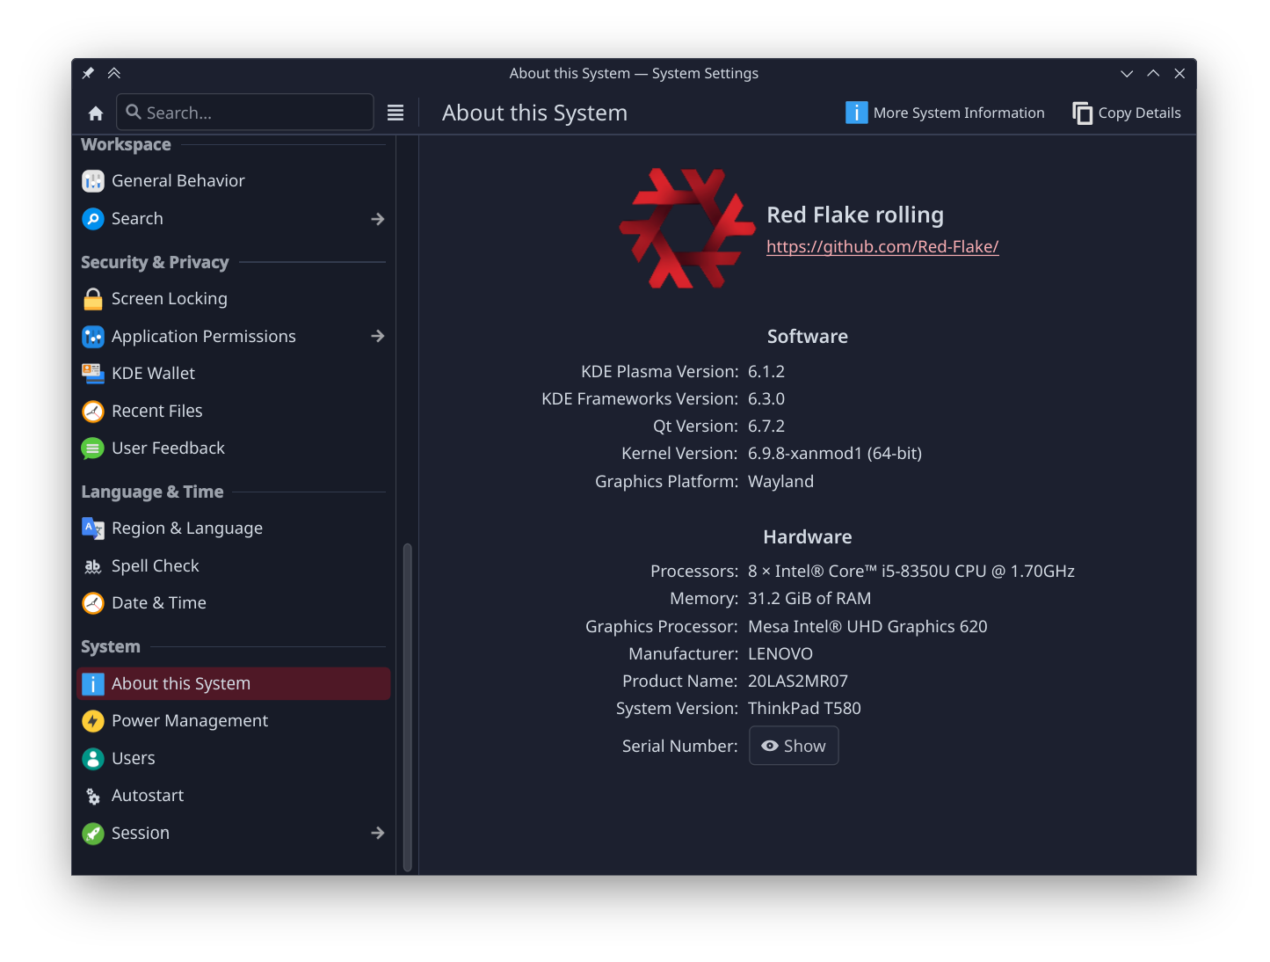This screenshot has height=962, width=1270.
Task: Maximize the System Settings window
Action: coord(1153,74)
